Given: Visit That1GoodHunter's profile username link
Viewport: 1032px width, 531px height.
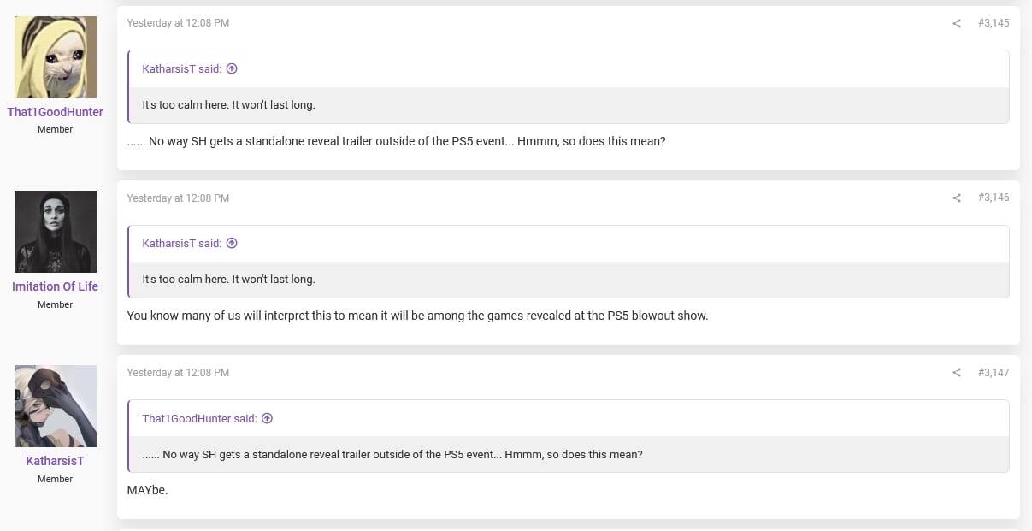Looking at the screenshot, I should [x=56, y=112].
